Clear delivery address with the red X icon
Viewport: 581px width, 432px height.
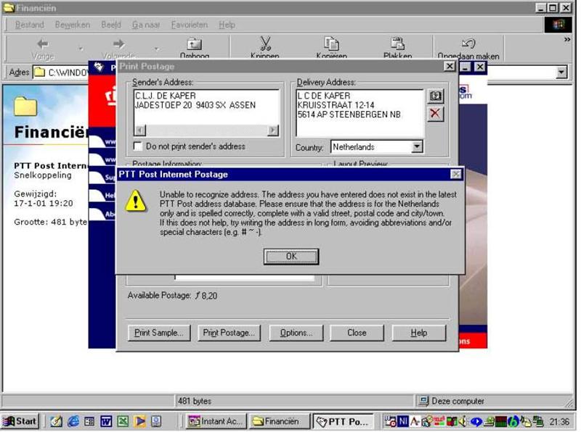(x=435, y=114)
